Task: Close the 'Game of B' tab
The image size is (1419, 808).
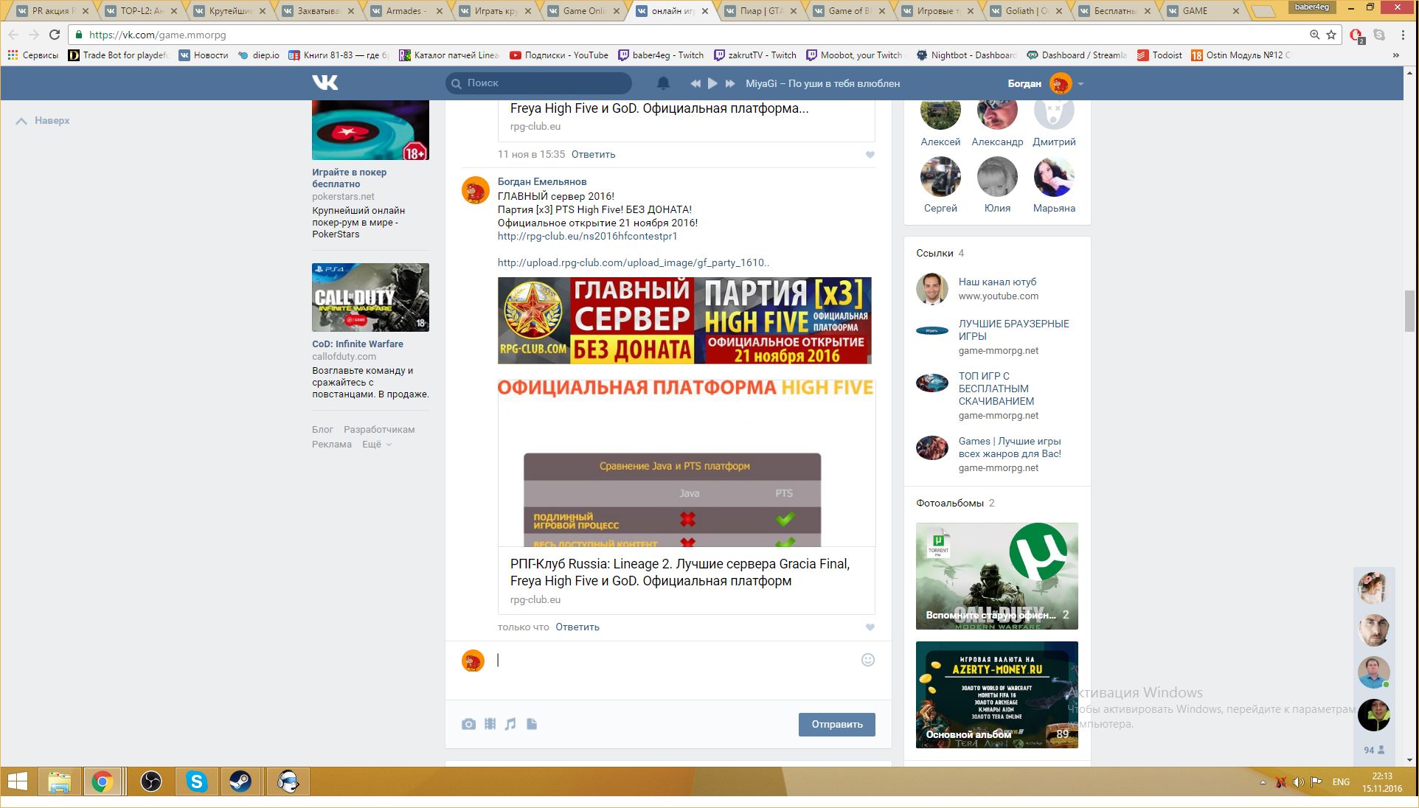Action: click(x=882, y=11)
